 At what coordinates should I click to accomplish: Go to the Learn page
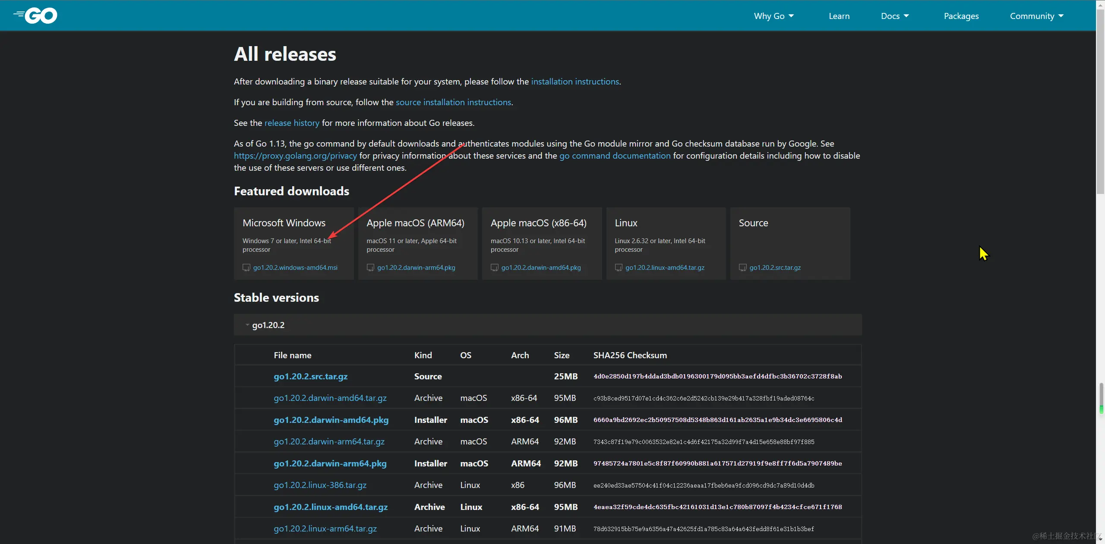(839, 16)
